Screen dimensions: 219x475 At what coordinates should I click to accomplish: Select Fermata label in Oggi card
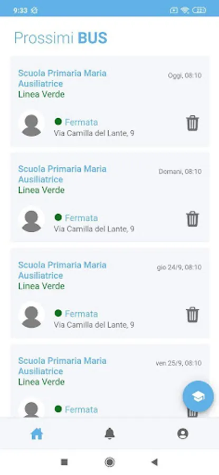point(81,122)
